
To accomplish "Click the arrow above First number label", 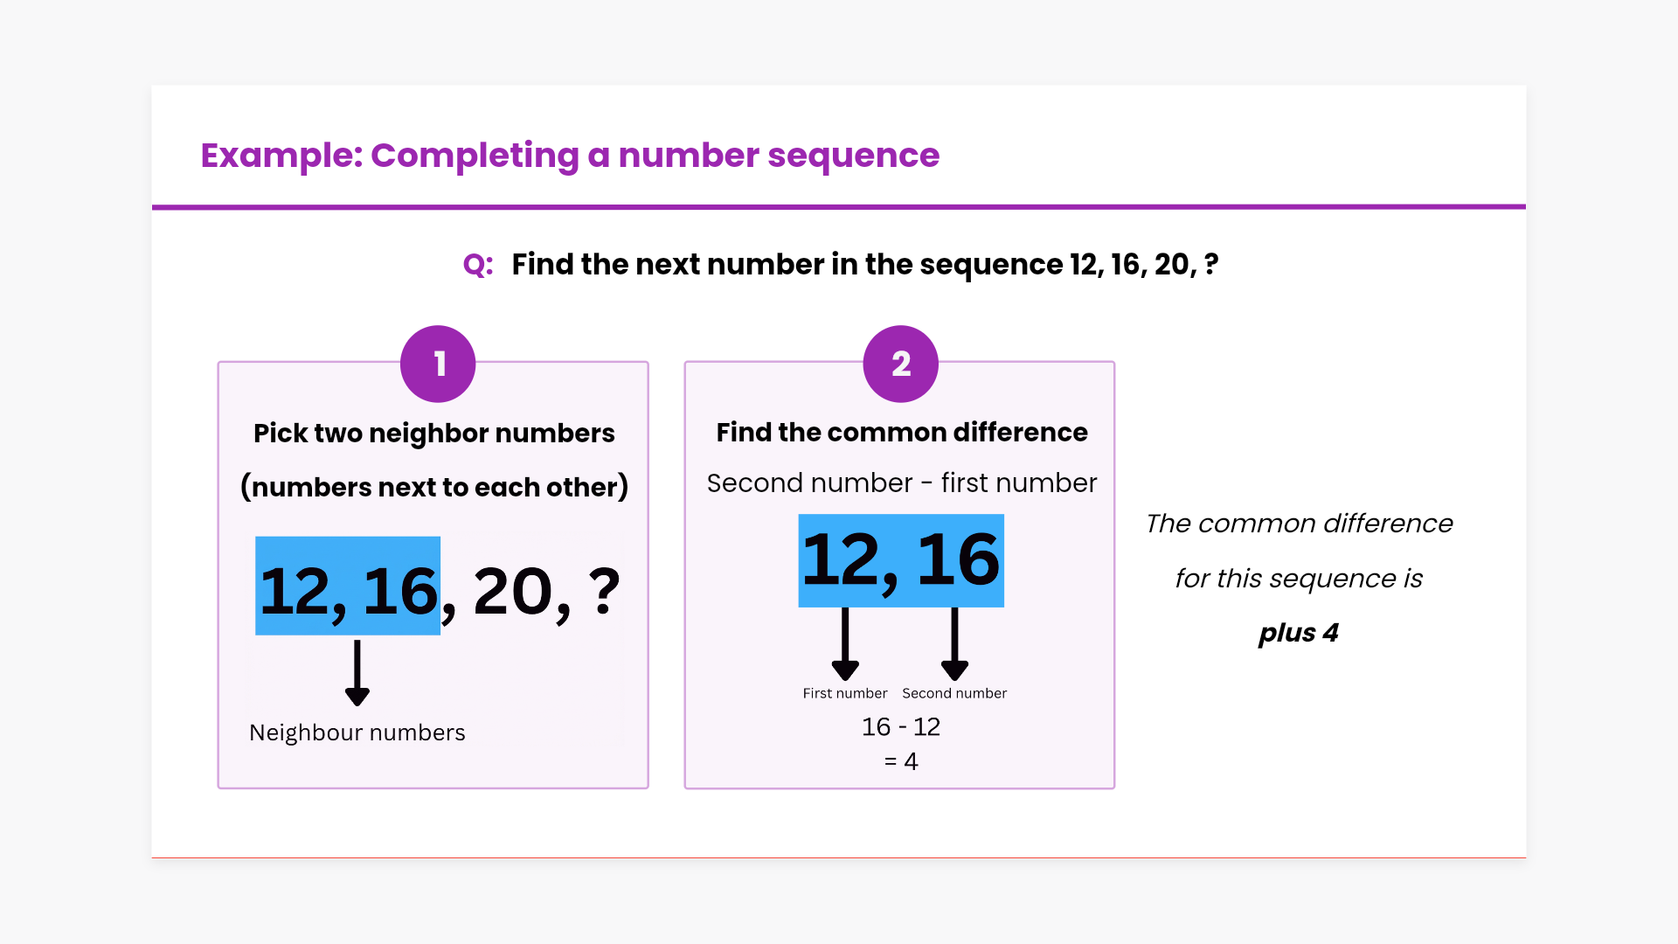I will pyautogui.click(x=845, y=644).
